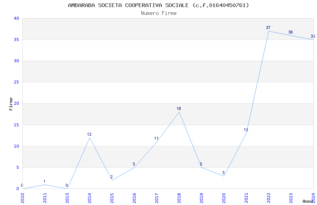Click the x-axis year label 2015
This screenshot has width=317, height=205.
click(x=112, y=198)
